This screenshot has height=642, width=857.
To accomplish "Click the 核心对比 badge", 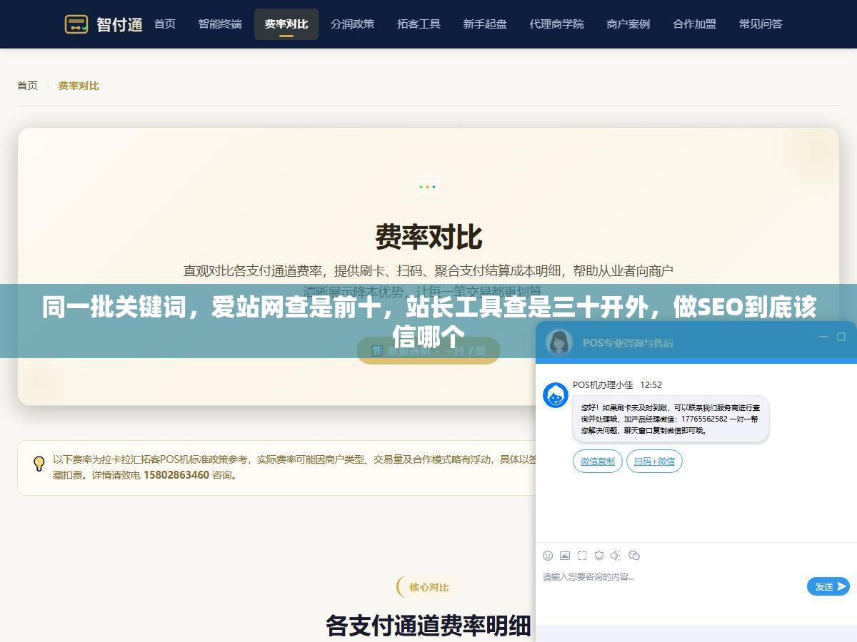I will 428,587.
